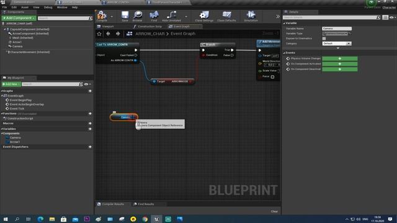Open the Hide Unrelated options dropdown arrow
The width and height of the screenshot is (397, 223).
click(186, 17)
